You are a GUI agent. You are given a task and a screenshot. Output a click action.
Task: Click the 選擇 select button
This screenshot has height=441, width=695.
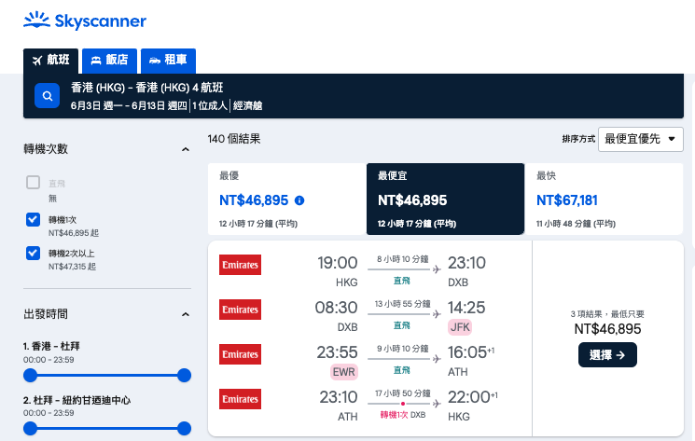(x=607, y=354)
